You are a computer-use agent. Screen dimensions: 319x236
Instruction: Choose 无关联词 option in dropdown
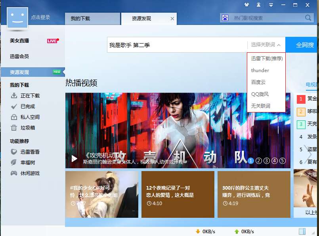coord(261,106)
